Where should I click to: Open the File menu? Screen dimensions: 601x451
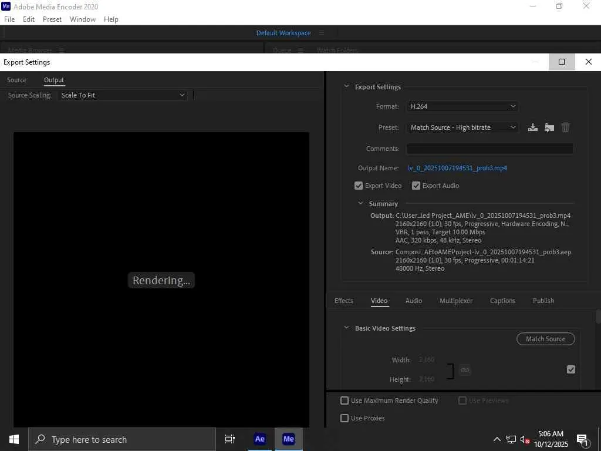click(x=9, y=19)
